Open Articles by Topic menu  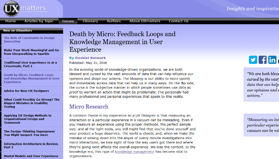39,21
